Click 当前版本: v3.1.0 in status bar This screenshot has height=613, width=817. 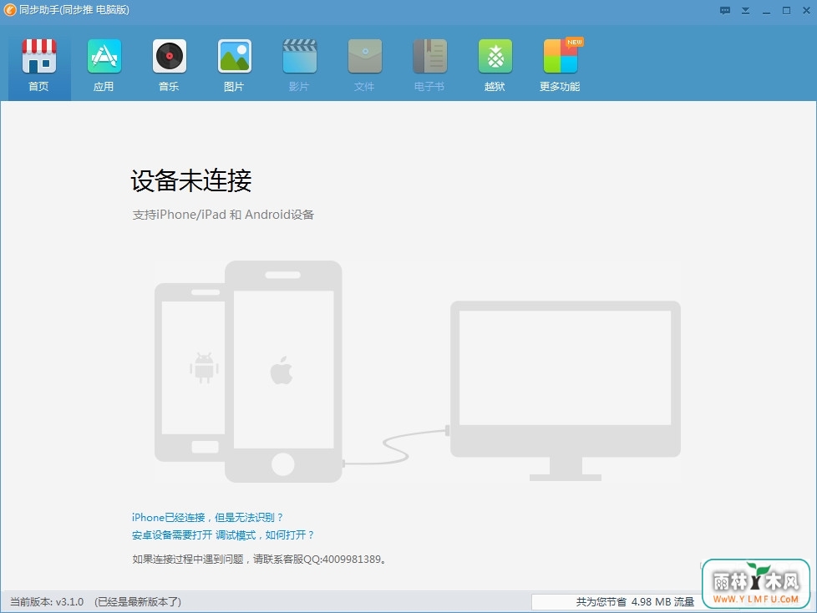47,602
